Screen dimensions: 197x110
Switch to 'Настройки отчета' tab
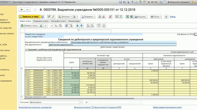pyautogui.click(x=58, y=21)
